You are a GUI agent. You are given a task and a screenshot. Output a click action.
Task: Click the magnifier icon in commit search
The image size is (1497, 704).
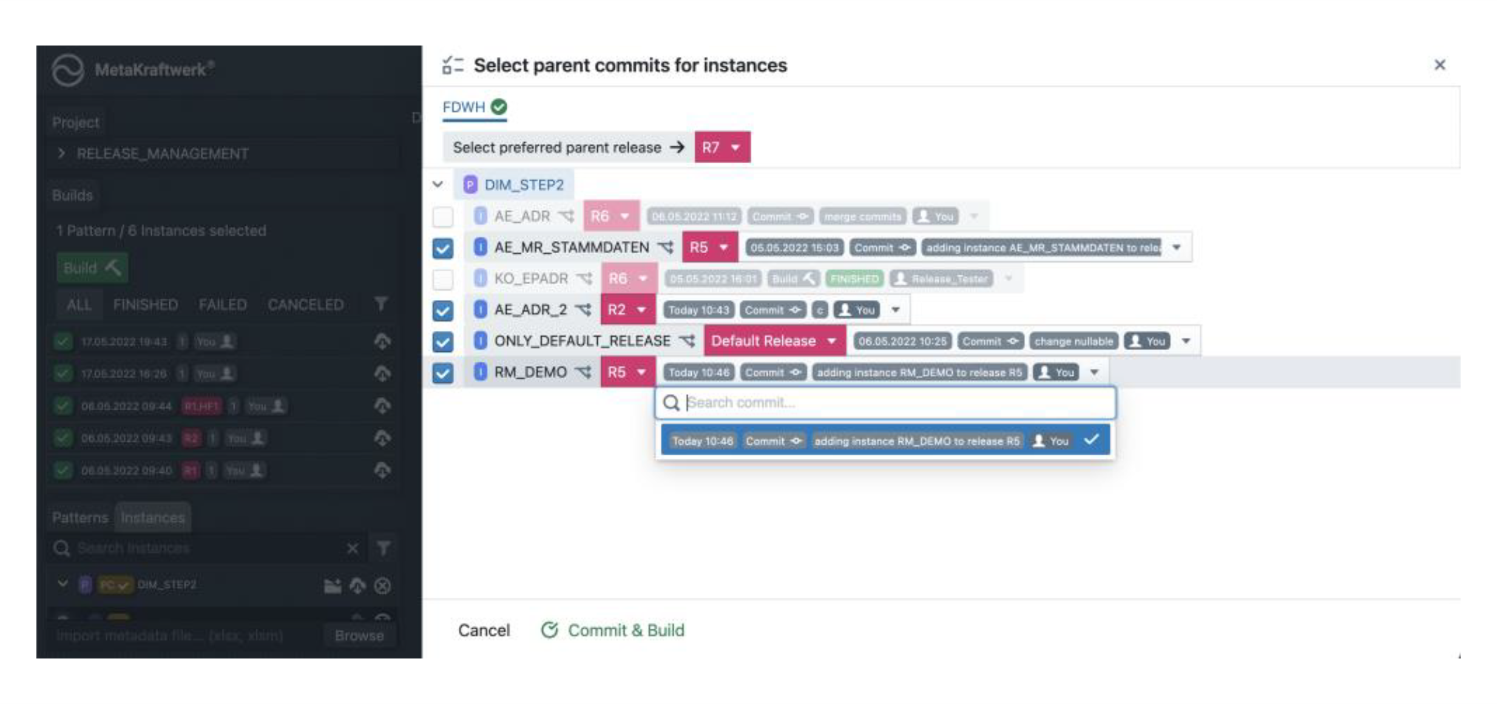tap(671, 402)
